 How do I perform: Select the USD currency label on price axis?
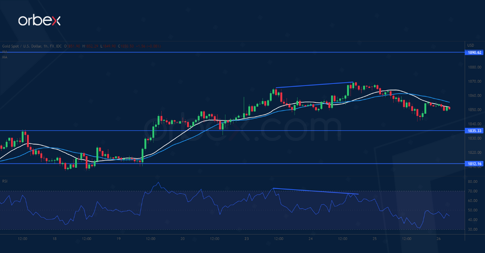[470, 45]
